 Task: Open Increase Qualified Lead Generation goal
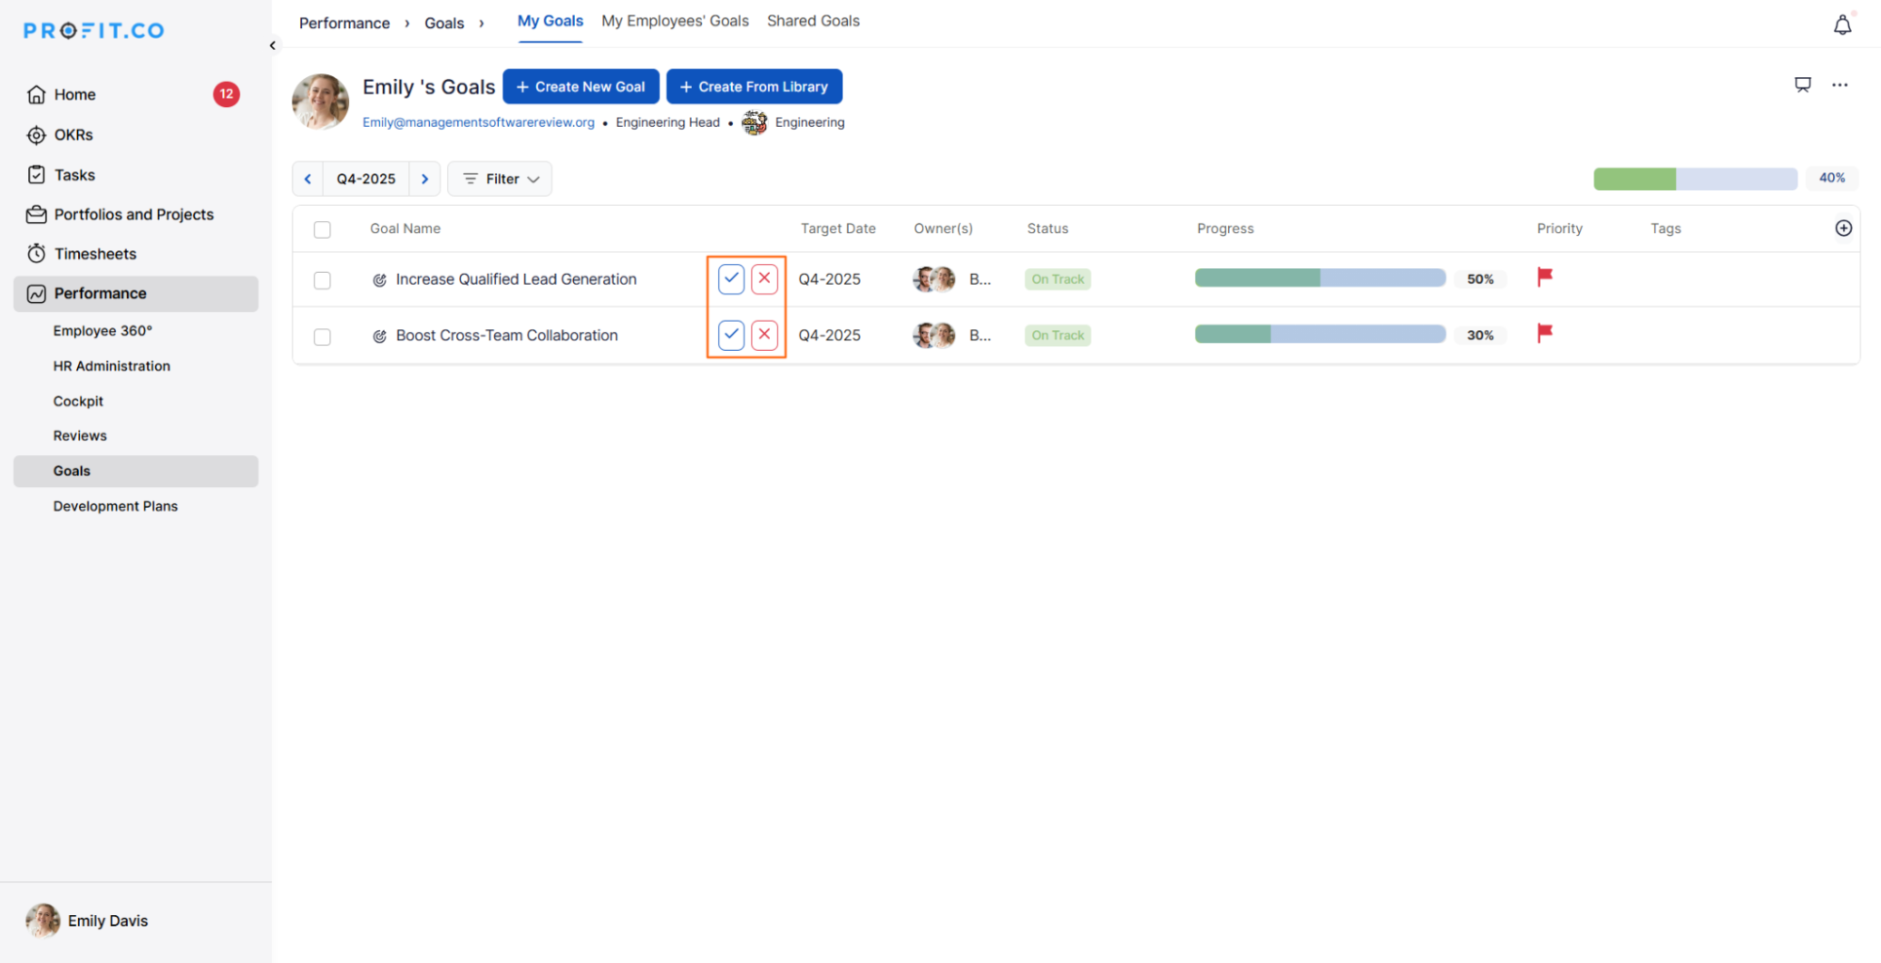pyautogui.click(x=516, y=279)
